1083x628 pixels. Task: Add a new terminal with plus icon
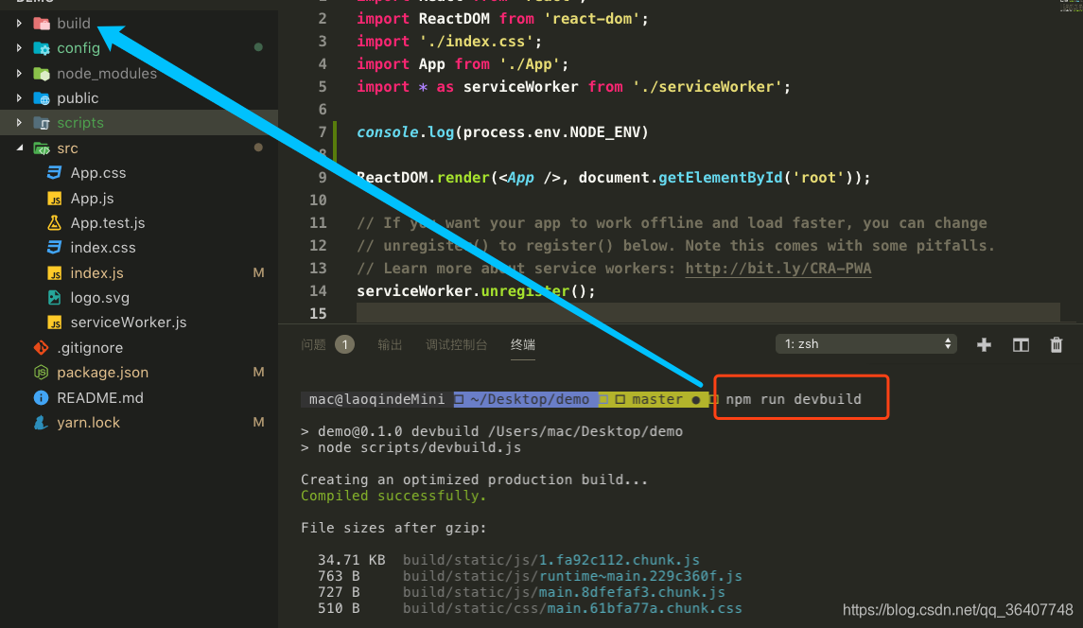pyautogui.click(x=985, y=345)
